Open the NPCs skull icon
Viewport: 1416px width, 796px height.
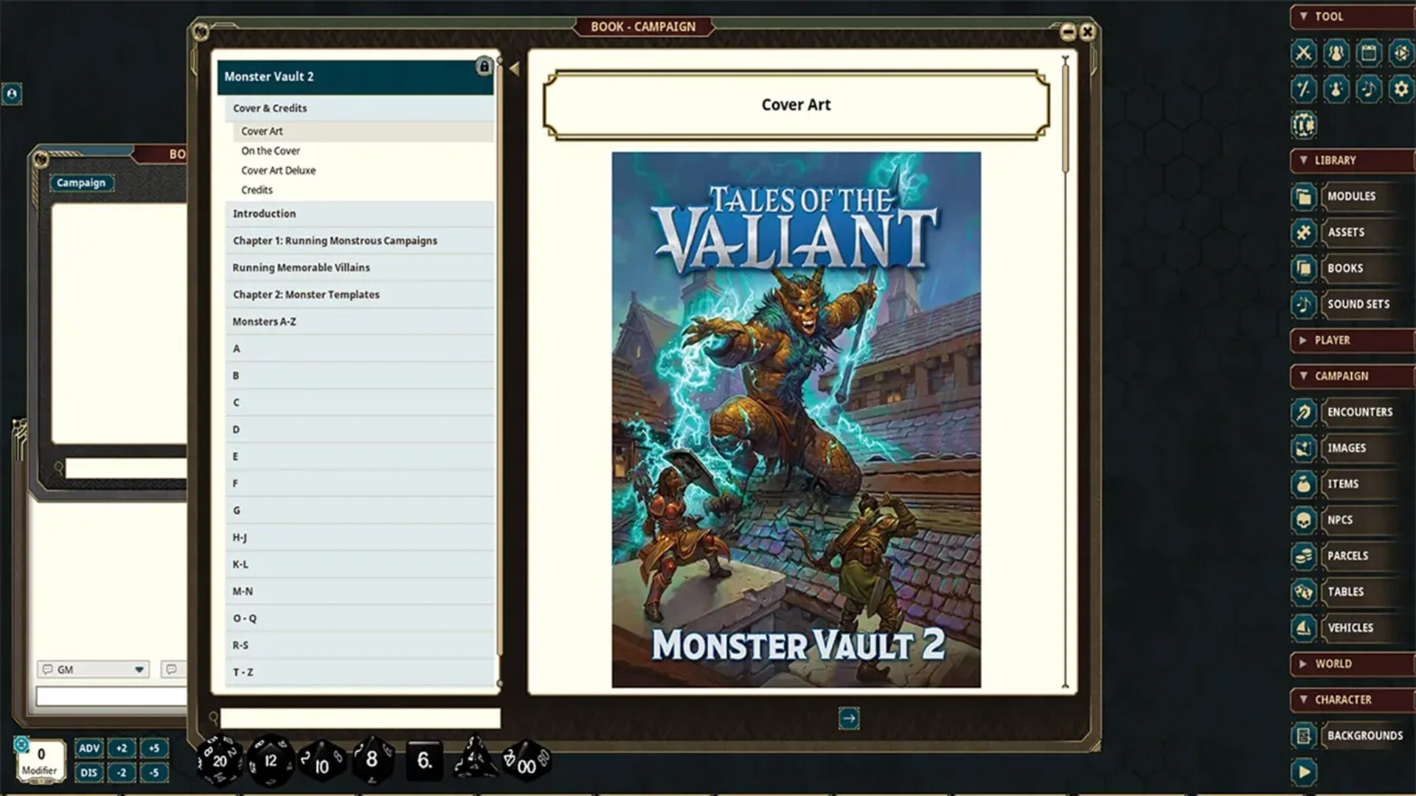click(x=1303, y=520)
